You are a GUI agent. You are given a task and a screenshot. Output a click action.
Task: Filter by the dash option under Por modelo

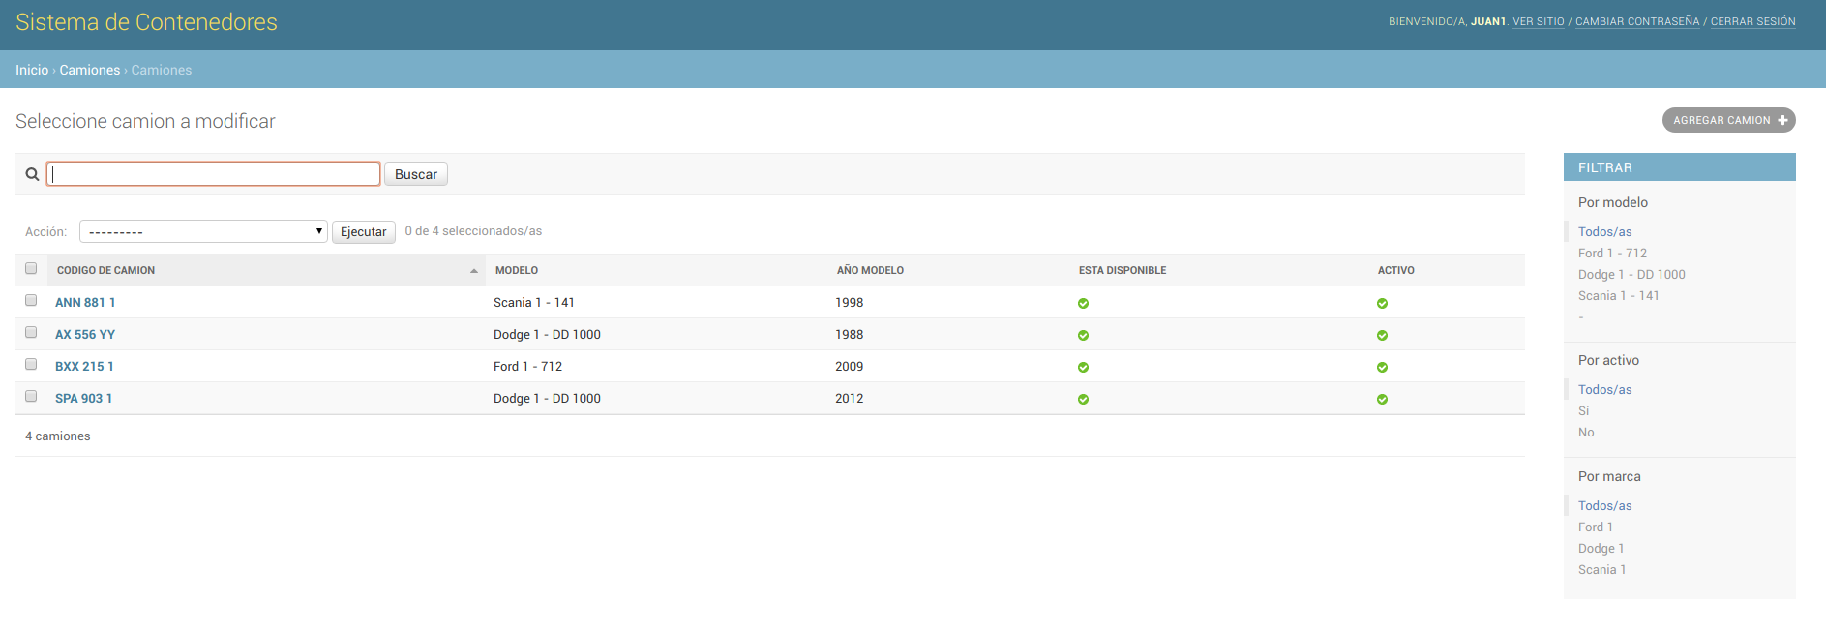(1581, 317)
